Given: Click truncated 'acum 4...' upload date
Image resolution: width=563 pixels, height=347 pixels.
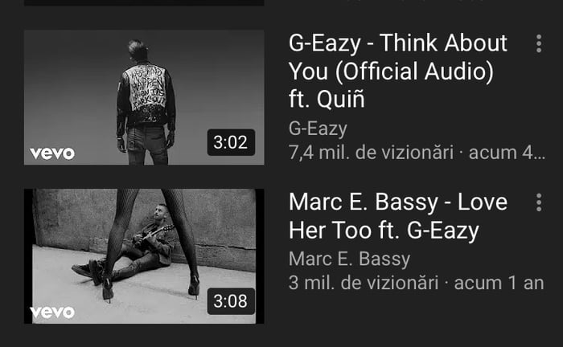Looking at the screenshot, I should coord(507,153).
